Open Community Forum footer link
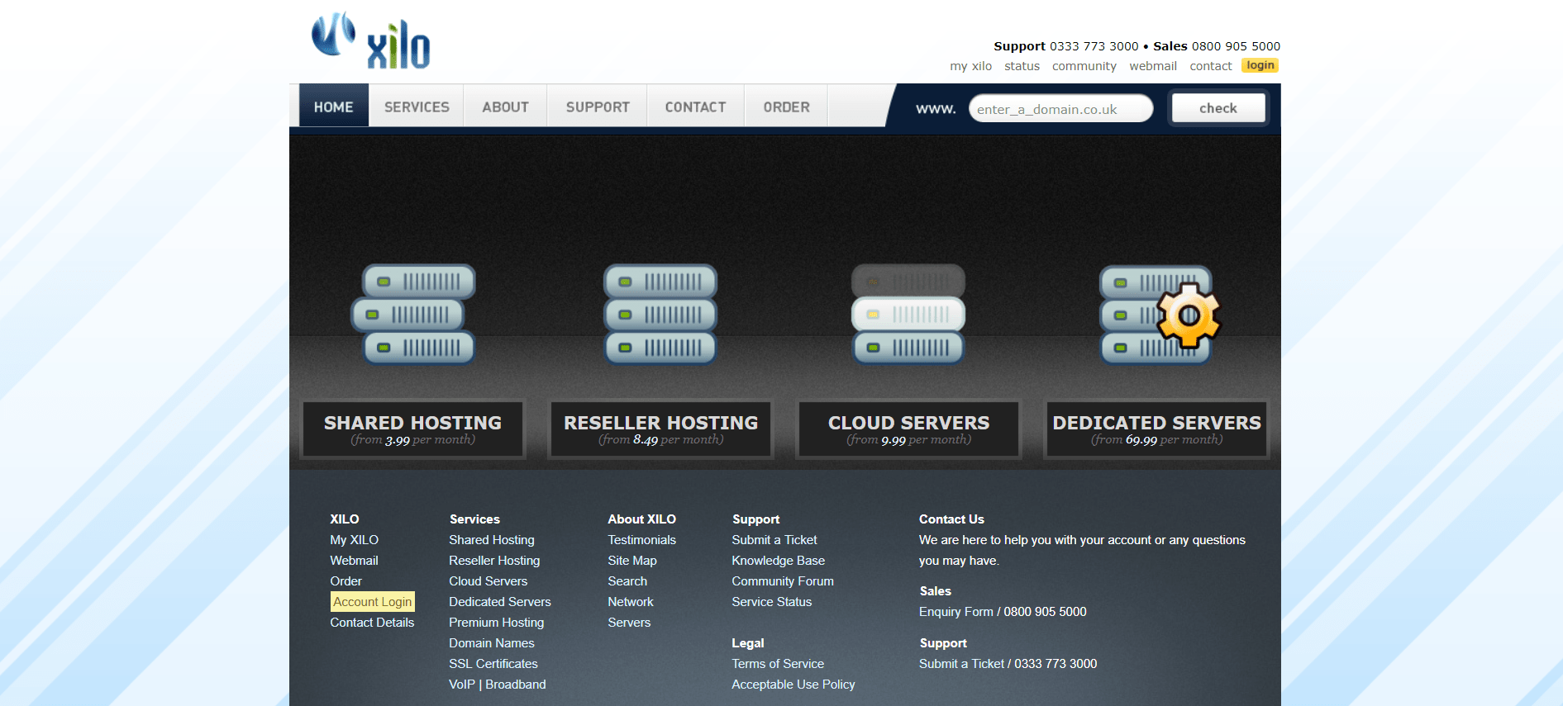 [783, 581]
